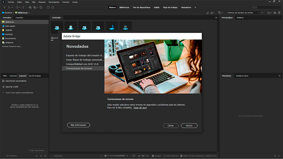The height and width of the screenshot is (159, 283).
Task: Click the Back navigation arrow
Action: (5, 7)
